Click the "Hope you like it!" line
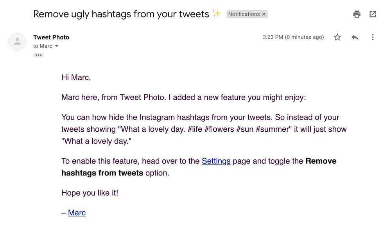 pos(90,193)
